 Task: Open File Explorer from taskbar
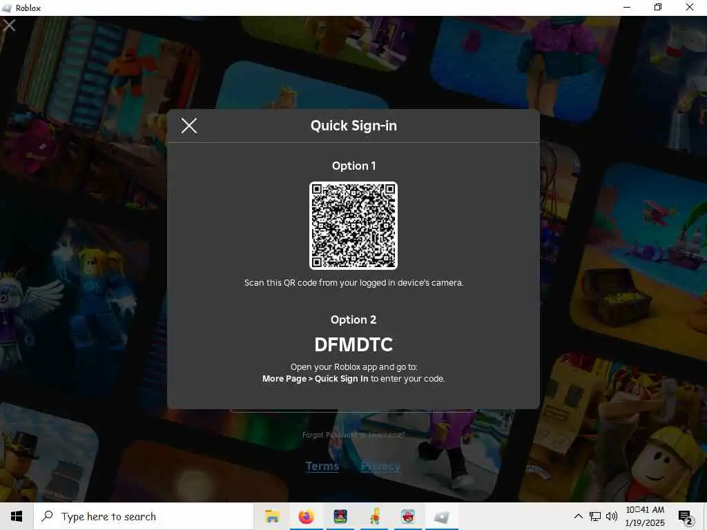[x=272, y=516]
